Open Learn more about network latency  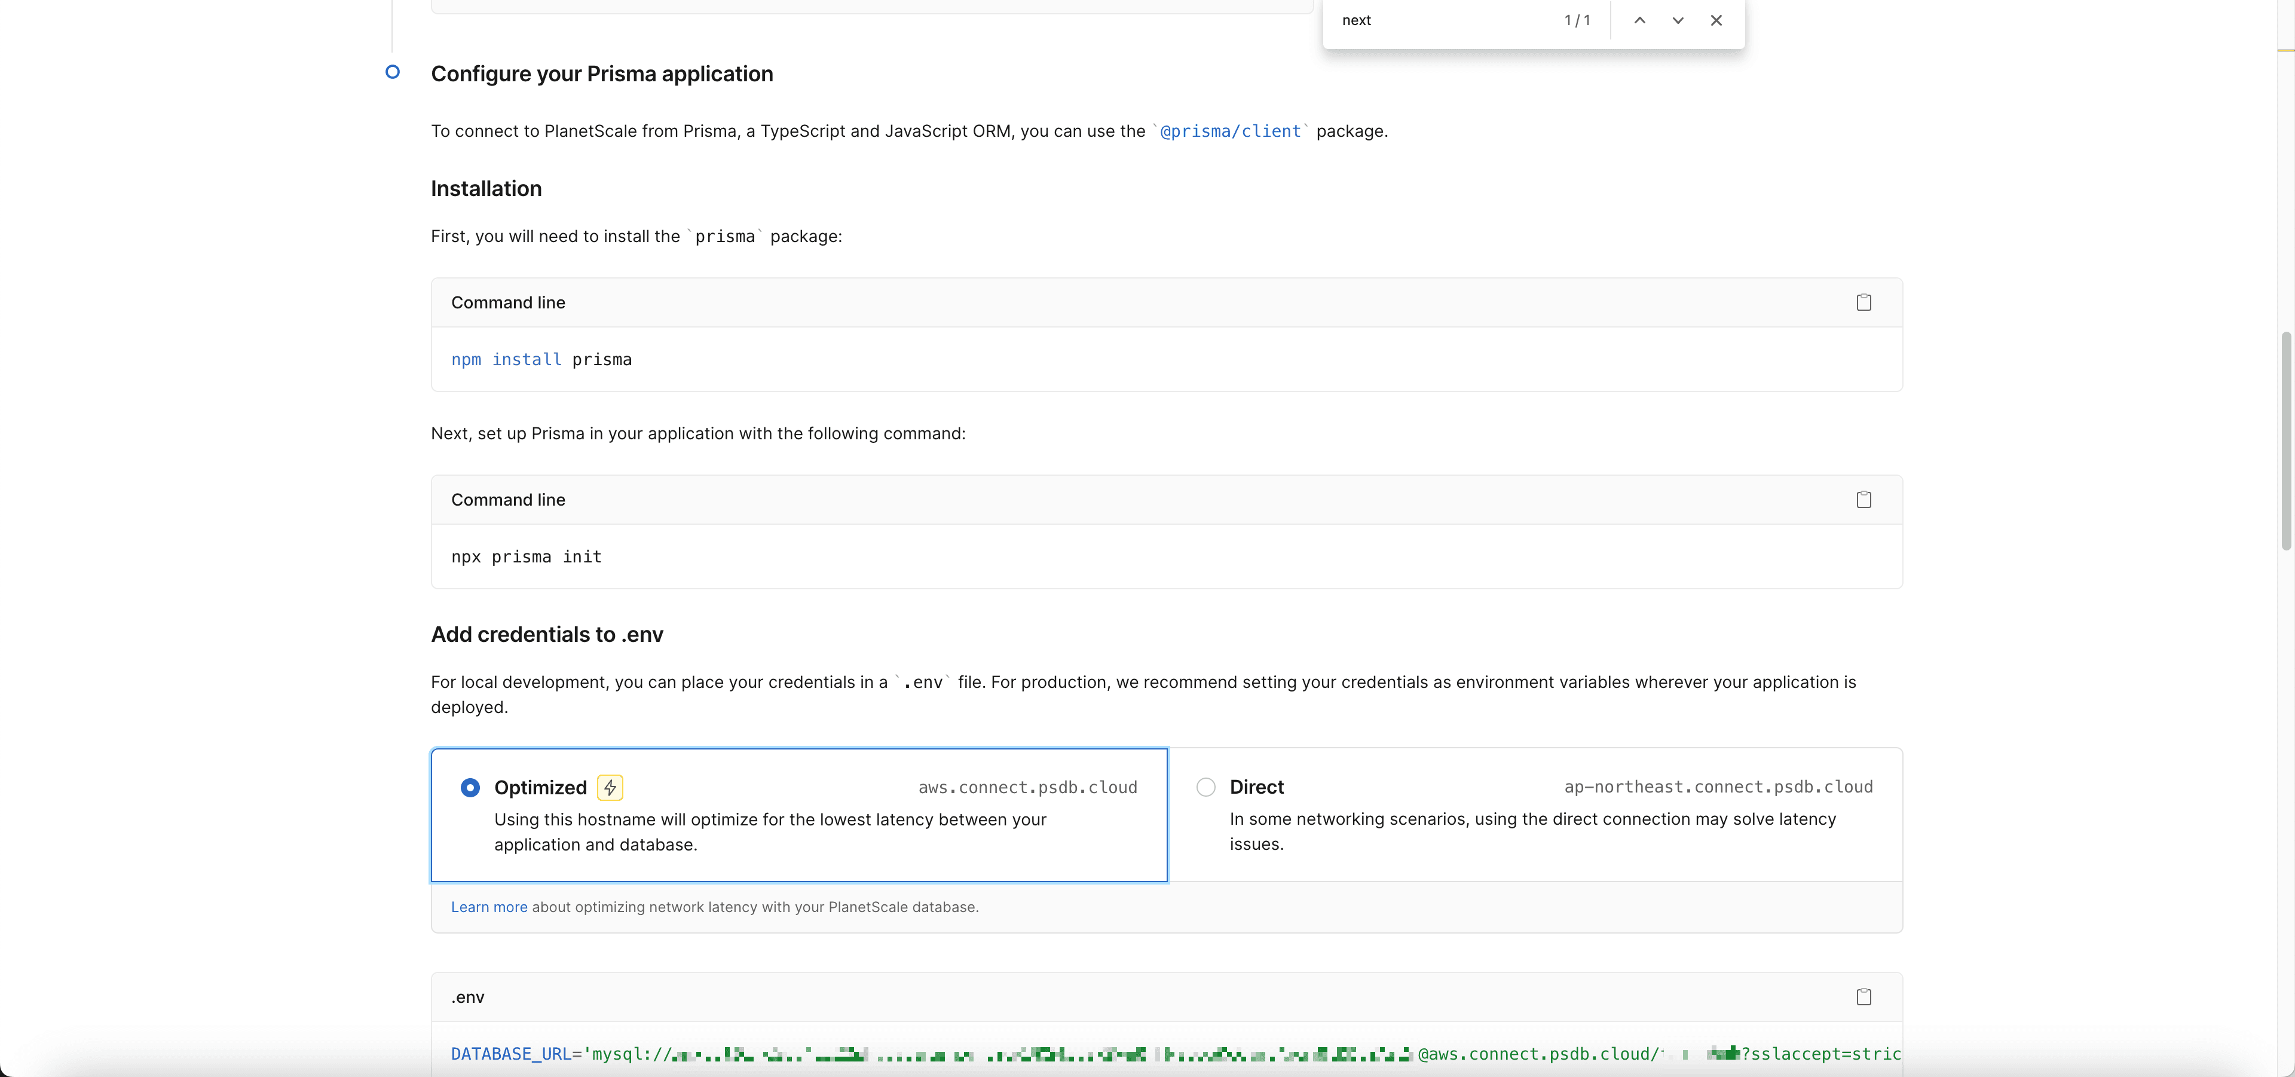489,907
